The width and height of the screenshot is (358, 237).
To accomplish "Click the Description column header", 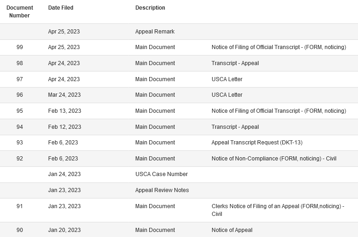I will coord(150,8).
